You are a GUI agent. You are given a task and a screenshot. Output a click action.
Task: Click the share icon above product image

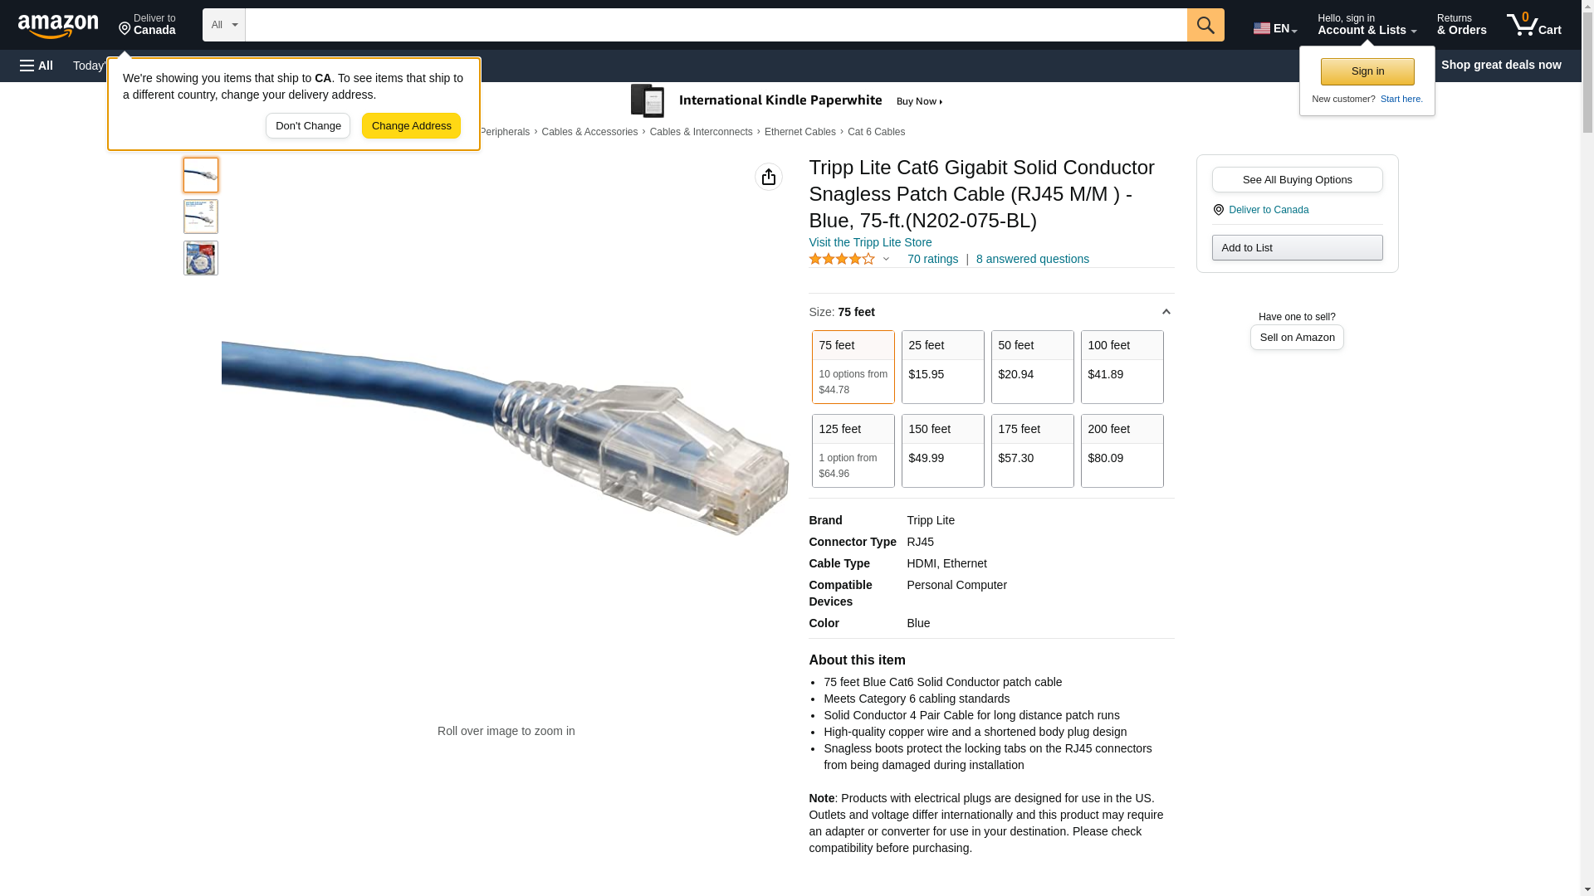pos(769,177)
